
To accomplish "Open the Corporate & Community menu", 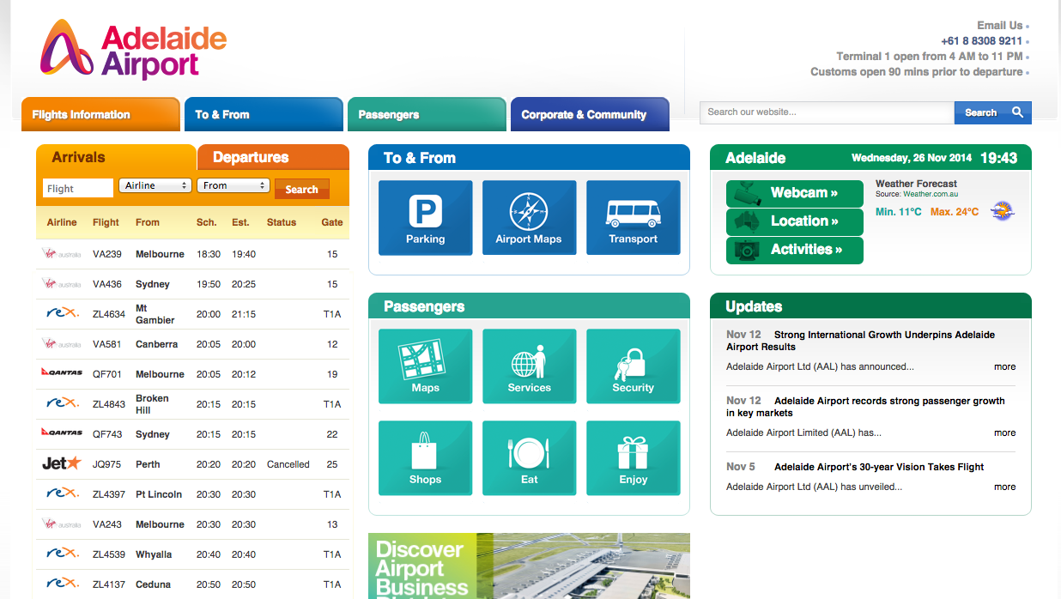I will coord(589,115).
